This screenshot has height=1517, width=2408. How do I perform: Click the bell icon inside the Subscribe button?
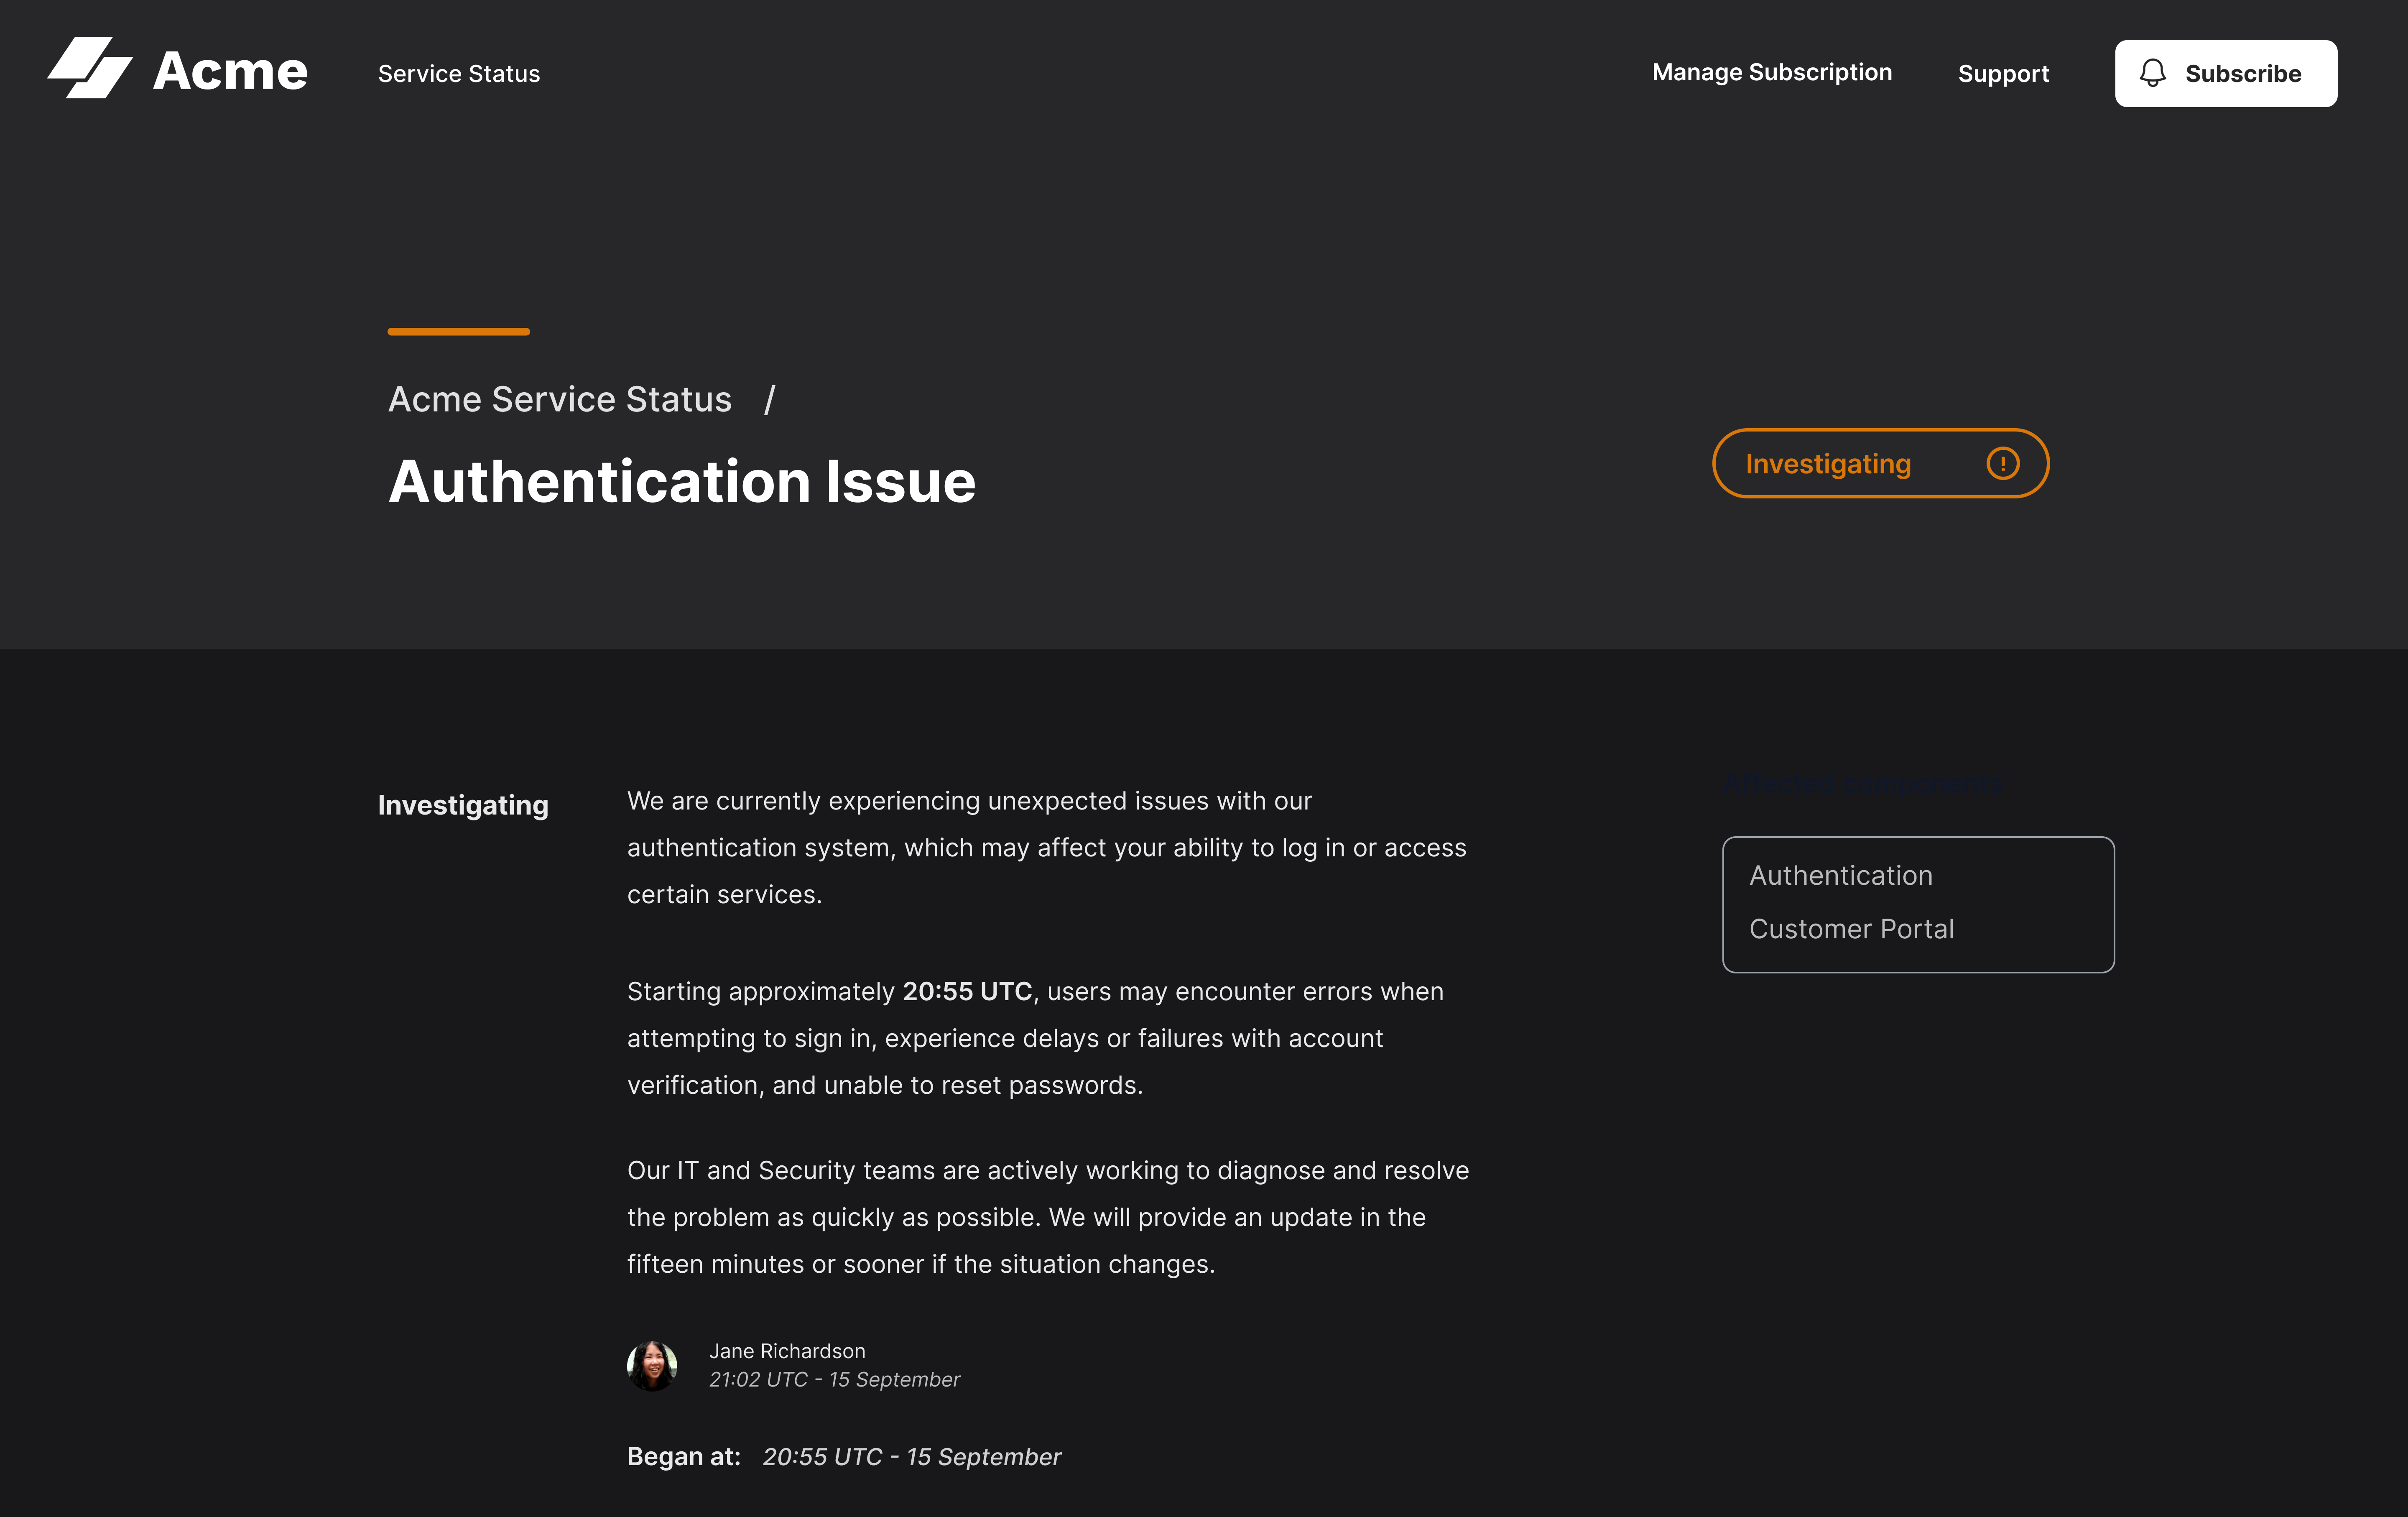coord(2152,73)
